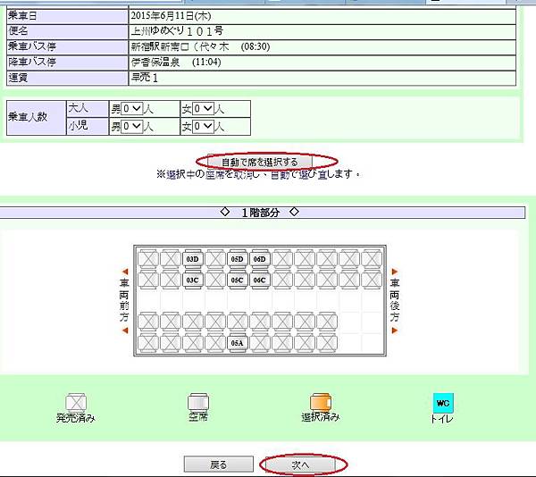
Task: Select available seat 03C
Action: point(192,280)
